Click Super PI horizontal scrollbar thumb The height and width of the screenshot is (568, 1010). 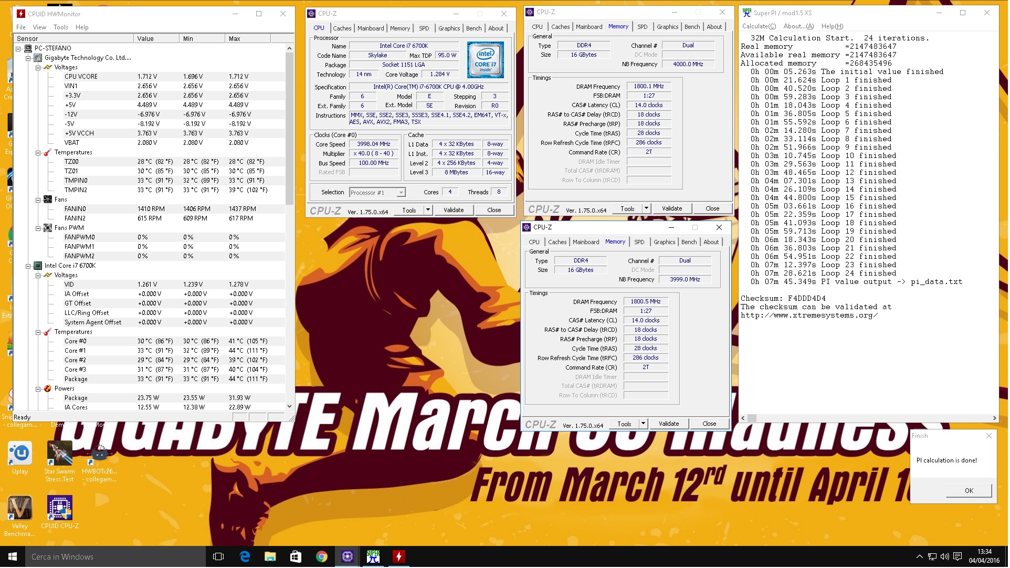coord(752,418)
